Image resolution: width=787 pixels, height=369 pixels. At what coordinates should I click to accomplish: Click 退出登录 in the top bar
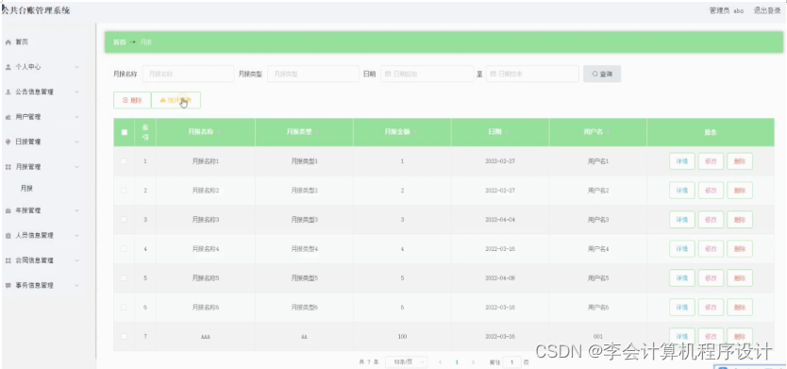(x=767, y=10)
